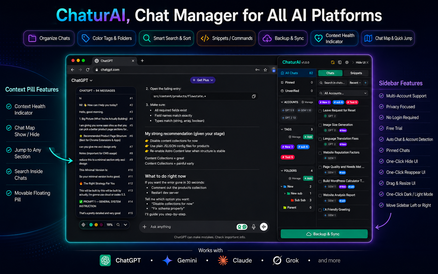Open a new browser tab with plus
The image size is (438, 274).
[142, 61]
